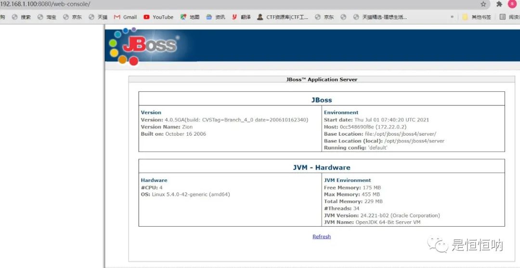
Task: Click the JVM - Hardware section heading
Action: pyautogui.click(x=322, y=167)
